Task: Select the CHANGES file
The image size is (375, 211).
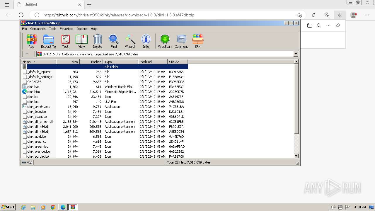Action: (34, 82)
